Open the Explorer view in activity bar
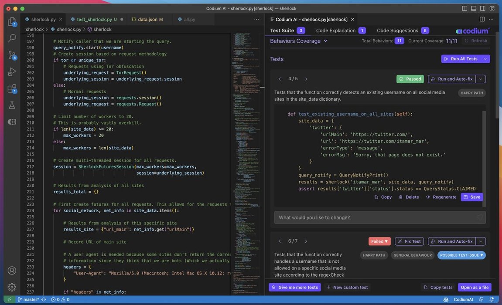This screenshot has width=502, height=305. pos(12,22)
